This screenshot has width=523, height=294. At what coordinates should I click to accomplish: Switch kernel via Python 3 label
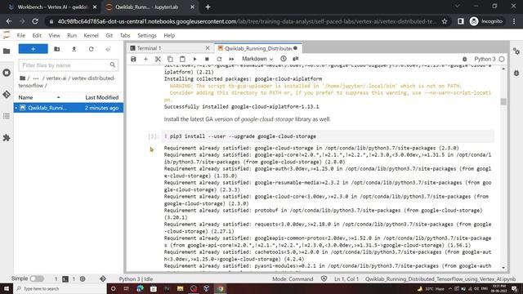[485, 59]
